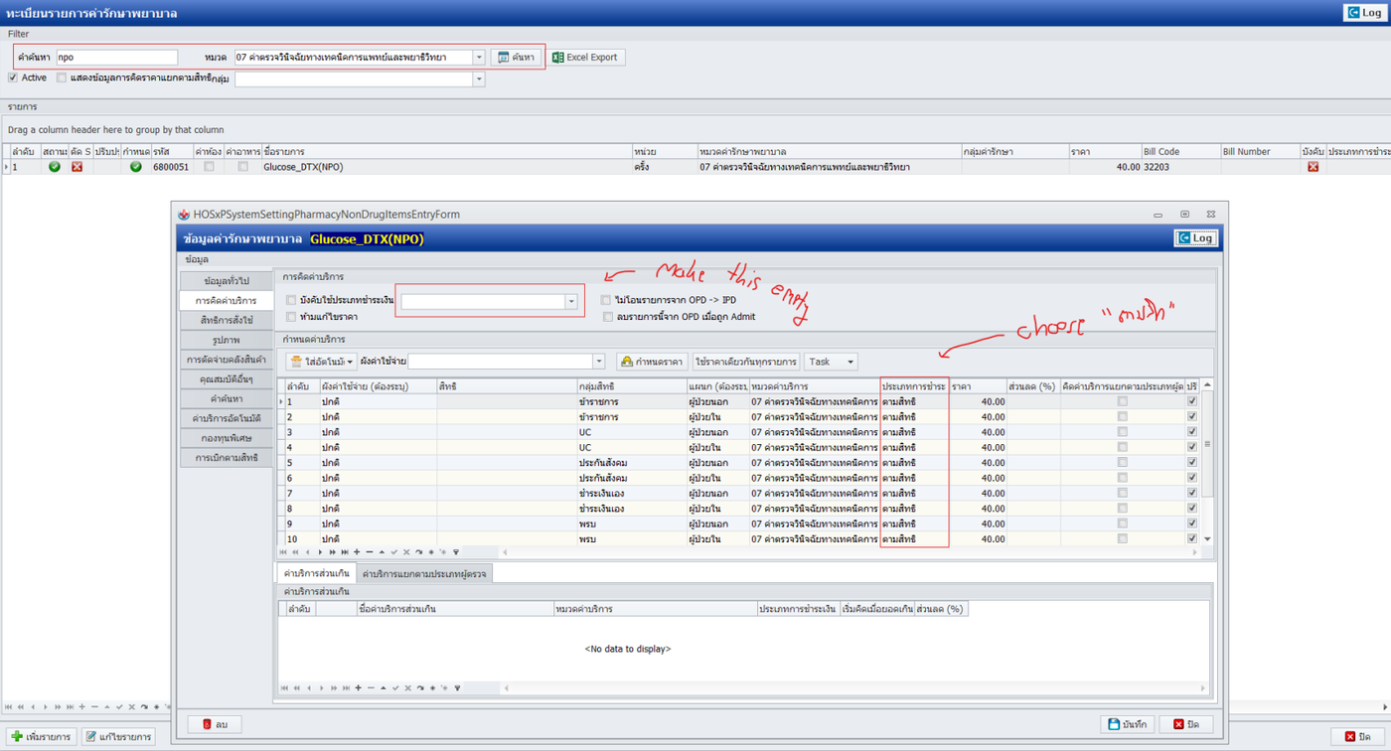Viewport: 1391px width, 751px height.
Task: Click ประเภทการชำระ cell of pricing row 1
Action: point(914,401)
